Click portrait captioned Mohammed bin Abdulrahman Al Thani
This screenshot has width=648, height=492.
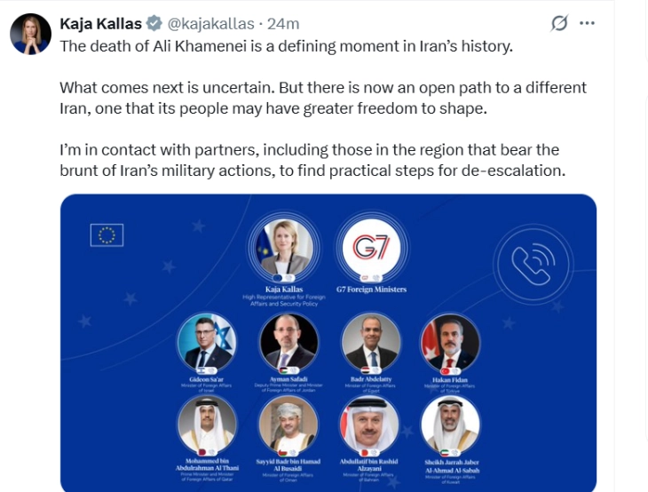pyautogui.click(x=207, y=424)
